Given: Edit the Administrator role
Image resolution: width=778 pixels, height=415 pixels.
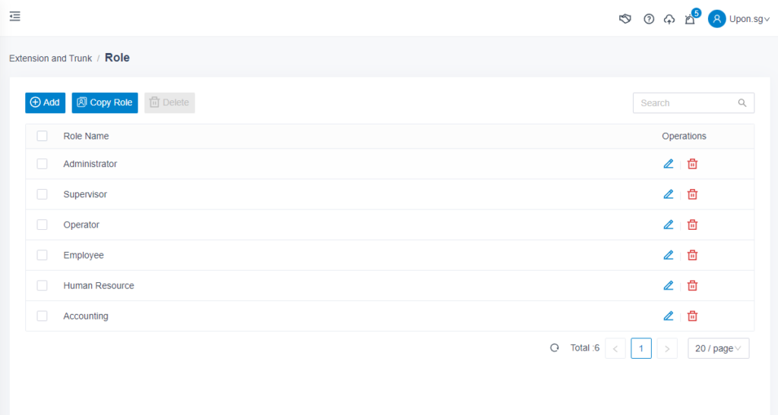Looking at the screenshot, I should coord(669,164).
